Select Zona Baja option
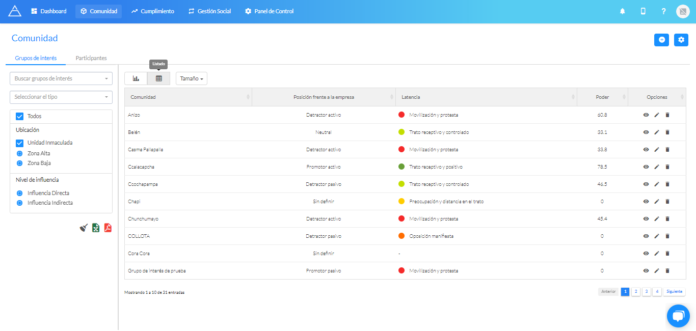696x331 pixels. click(20, 163)
